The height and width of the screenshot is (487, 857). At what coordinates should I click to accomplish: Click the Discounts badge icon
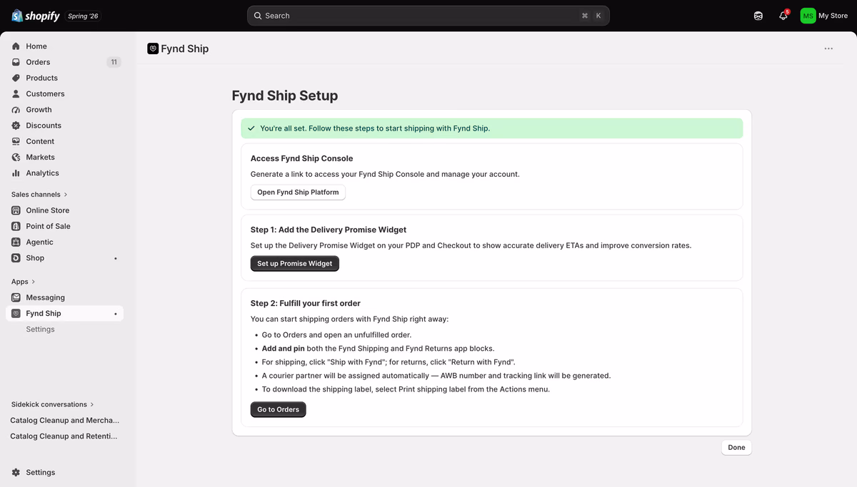click(x=16, y=125)
